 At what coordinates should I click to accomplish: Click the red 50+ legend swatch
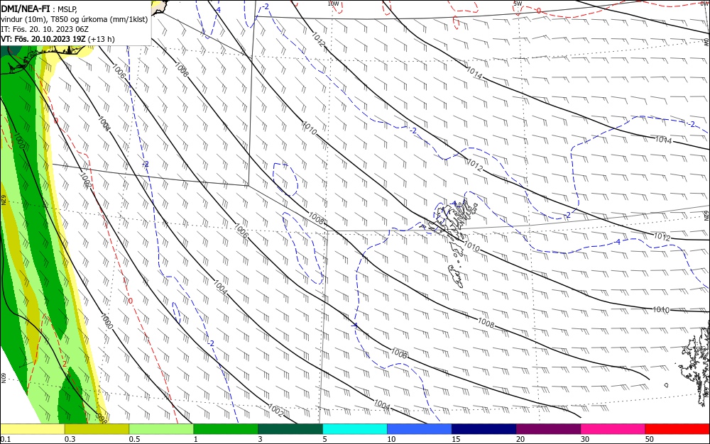[677, 429]
